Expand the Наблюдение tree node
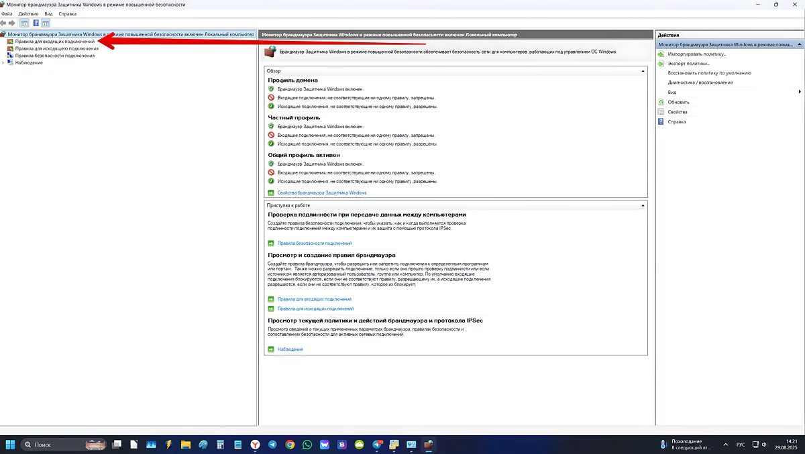This screenshot has height=454, width=805. [3, 62]
